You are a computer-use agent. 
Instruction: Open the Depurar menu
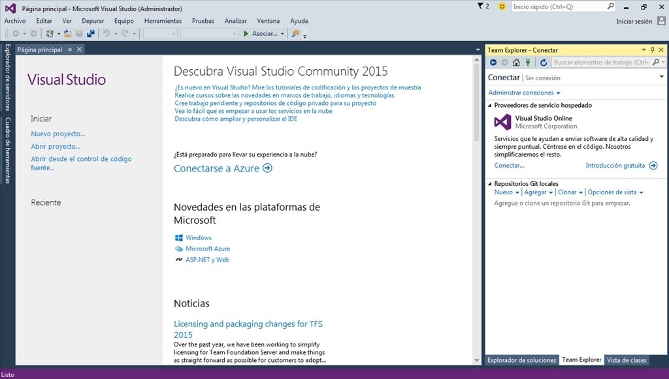pos(93,21)
